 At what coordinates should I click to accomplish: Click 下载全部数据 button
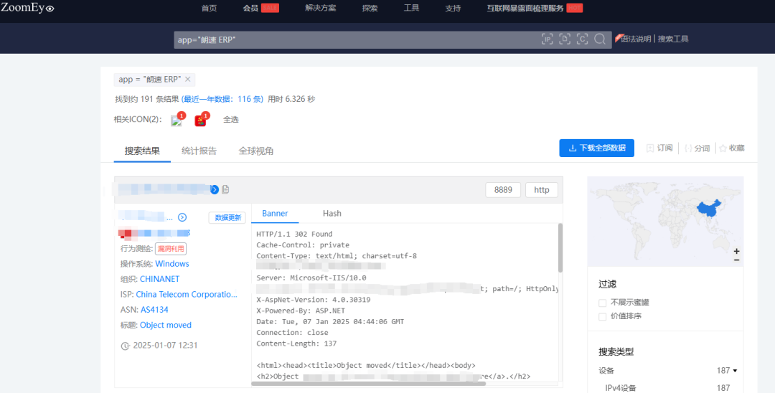point(596,148)
